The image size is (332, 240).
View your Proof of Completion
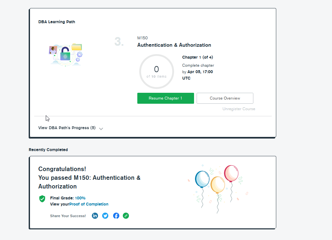click(x=89, y=204)
